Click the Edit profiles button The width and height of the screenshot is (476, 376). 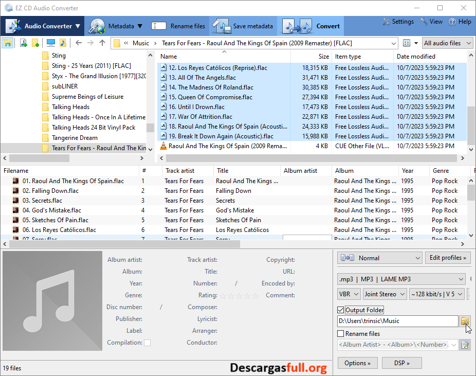click(449, 257)
